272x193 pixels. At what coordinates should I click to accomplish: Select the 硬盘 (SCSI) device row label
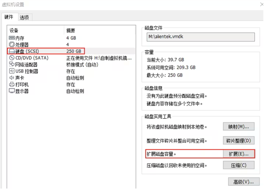tap(27, 51)
